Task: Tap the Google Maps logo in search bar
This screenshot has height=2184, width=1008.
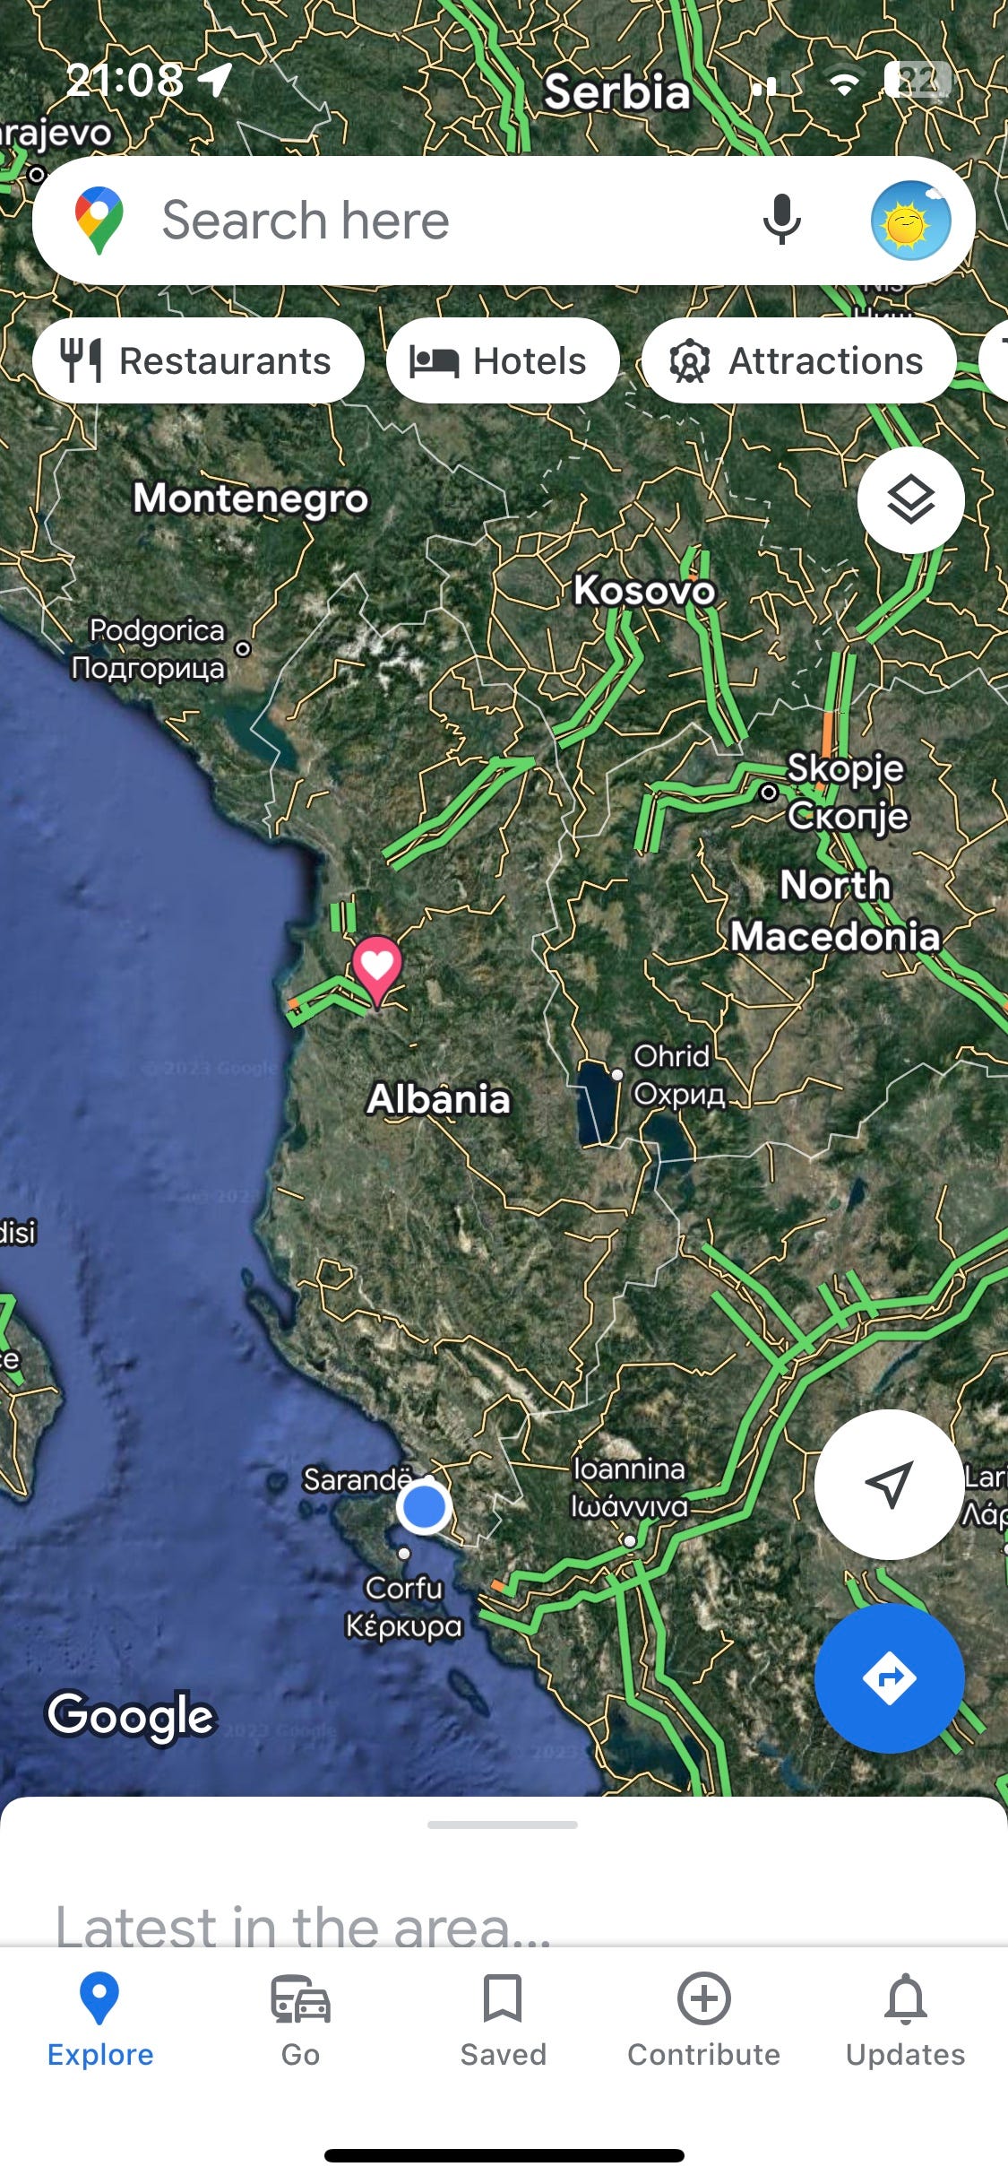Action: click(x=99, y=221)
